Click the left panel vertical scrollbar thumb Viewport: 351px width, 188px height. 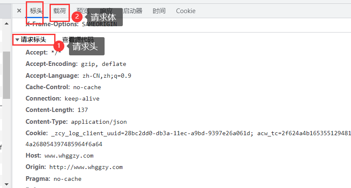click(6, 74)
